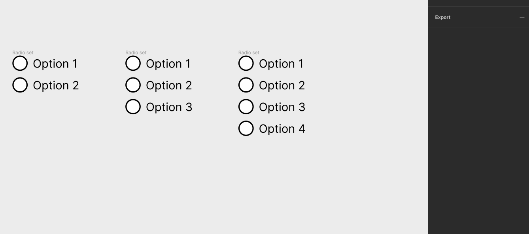Add an export setting with the plus button

click(521, 17)
